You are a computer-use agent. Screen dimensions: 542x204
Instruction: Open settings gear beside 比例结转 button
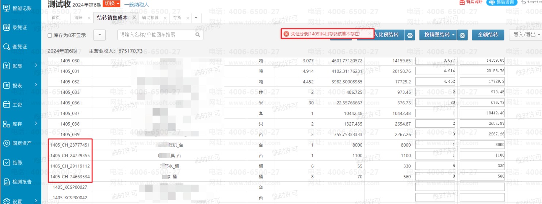(410, 35)
